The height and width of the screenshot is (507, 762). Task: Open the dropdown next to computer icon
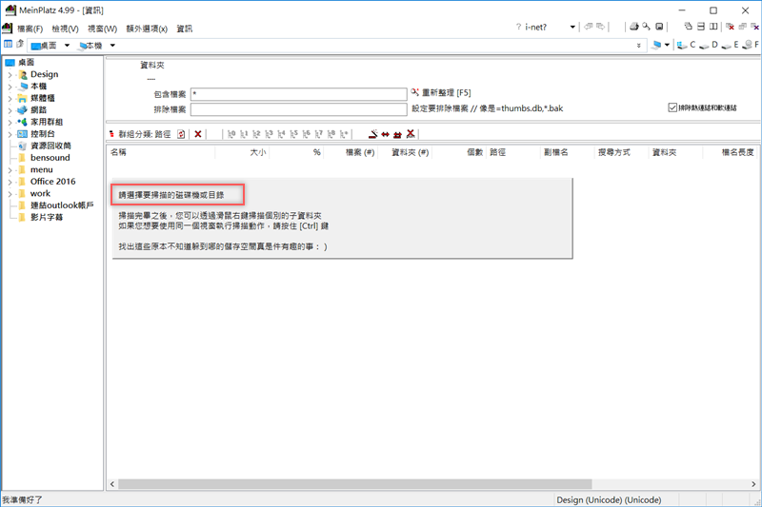[x=667, y=45]
